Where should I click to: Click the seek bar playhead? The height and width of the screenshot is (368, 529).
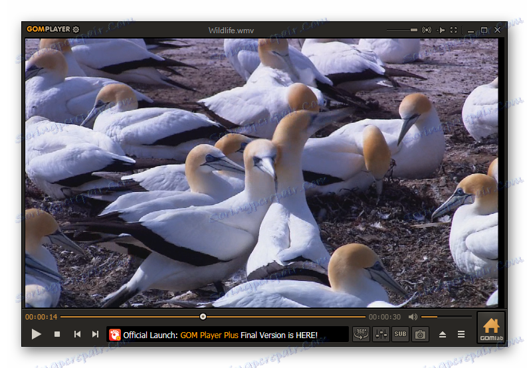click(203, 317)
